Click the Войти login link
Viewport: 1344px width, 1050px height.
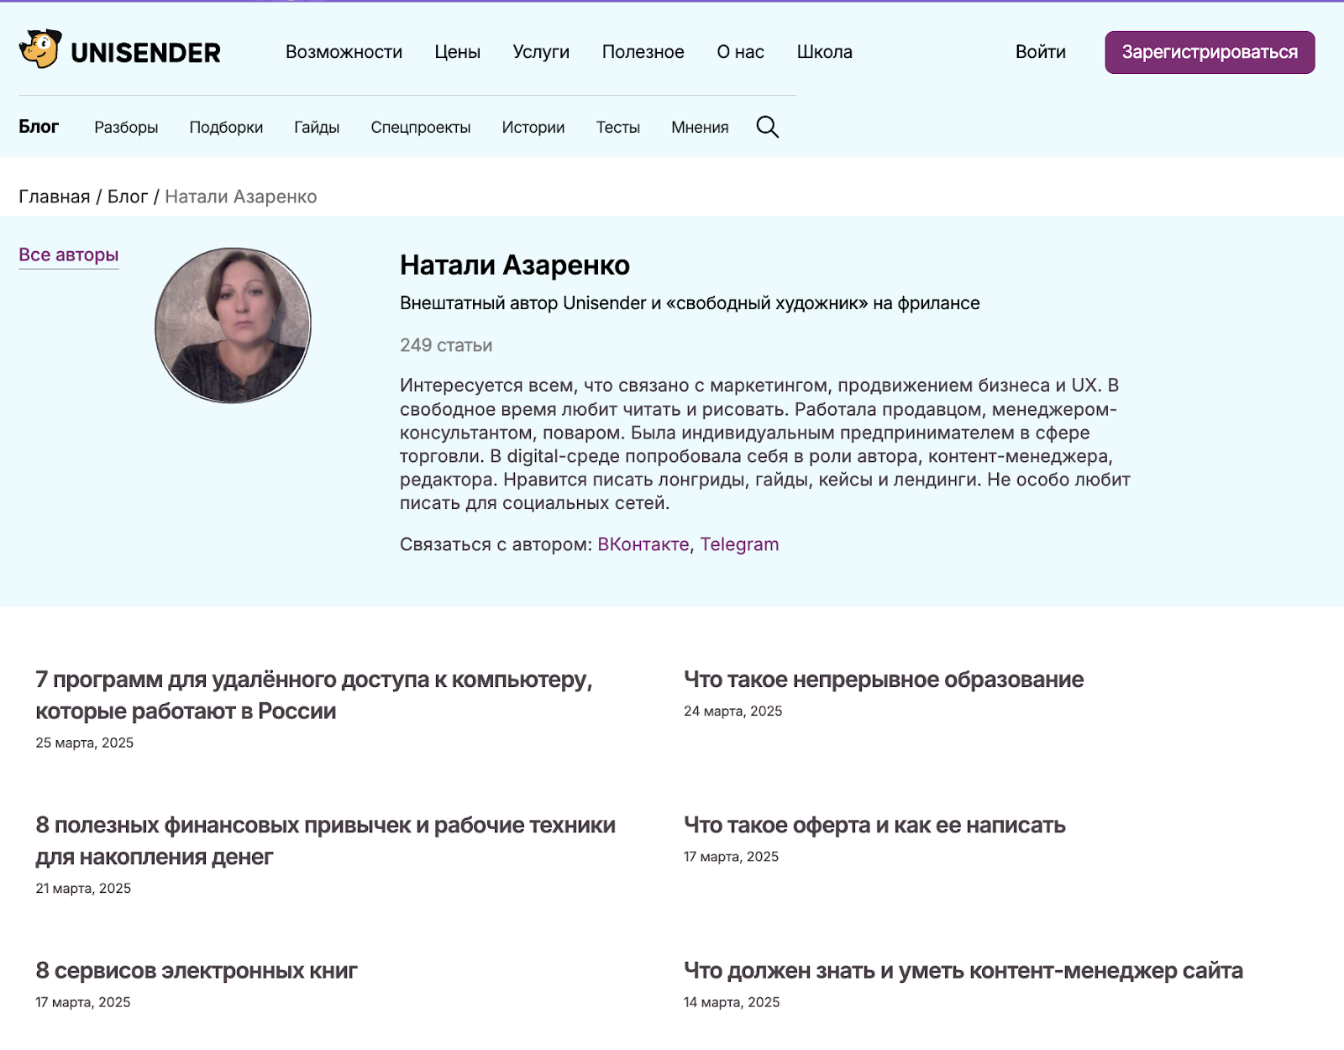(x=1040, y=52)
